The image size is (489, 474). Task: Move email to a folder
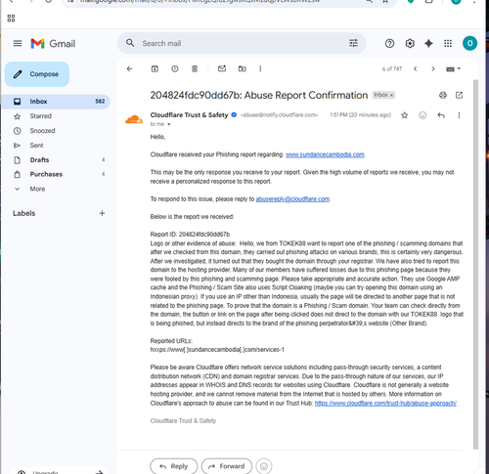(242, 68)
